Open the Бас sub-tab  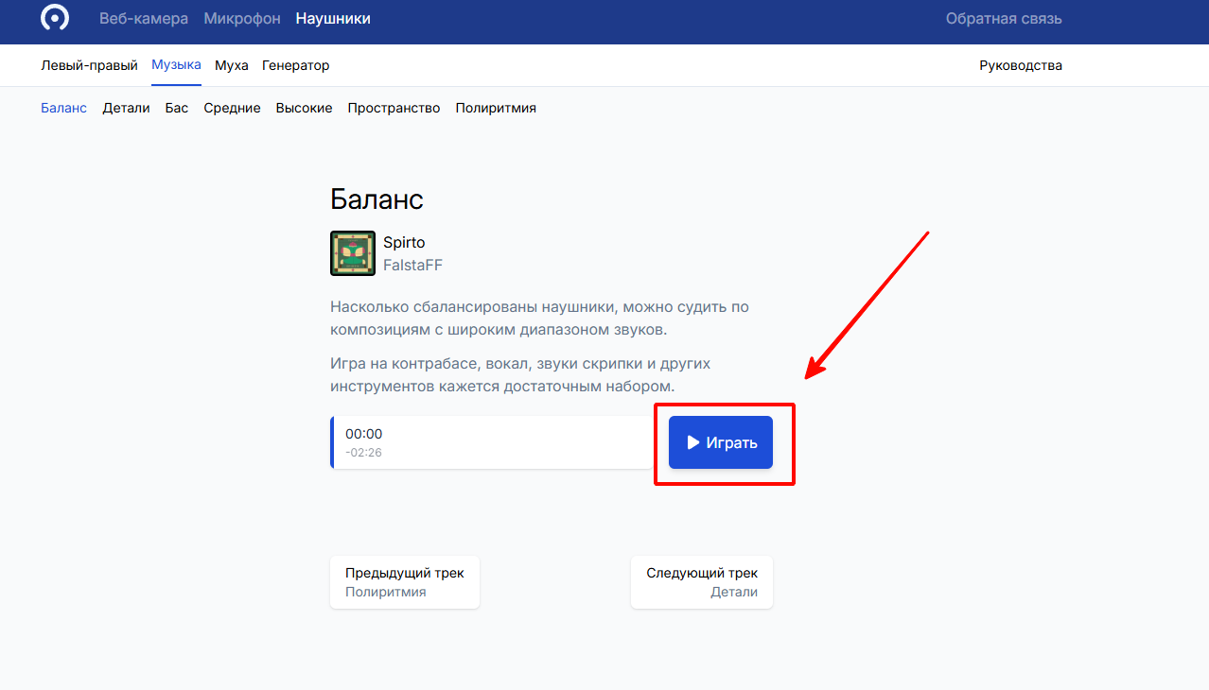coord(177,108)
